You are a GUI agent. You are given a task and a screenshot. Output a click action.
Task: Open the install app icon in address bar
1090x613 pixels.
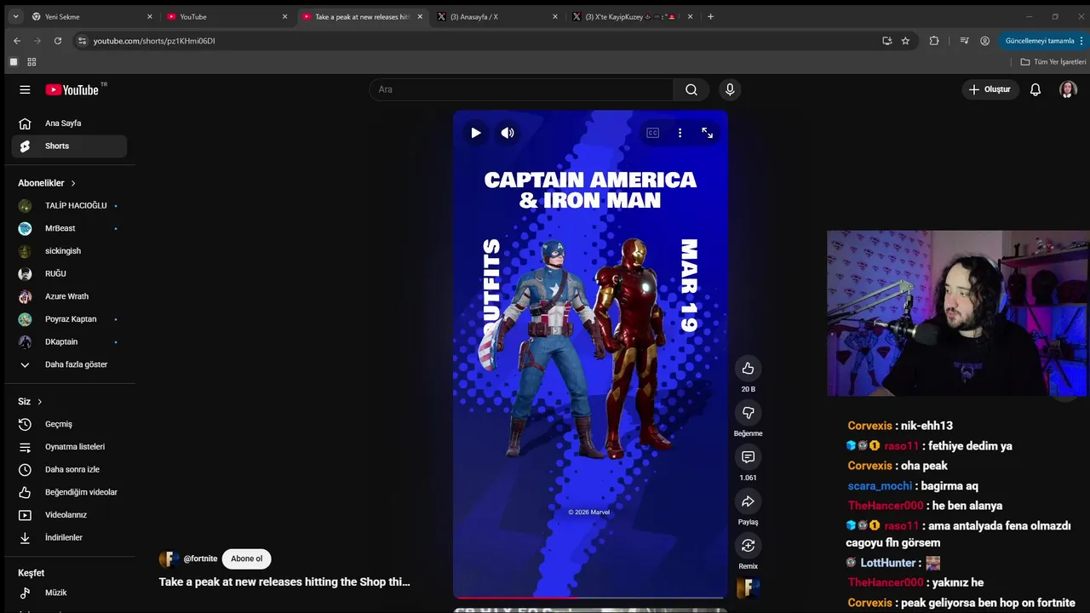[x=886, y=41]
